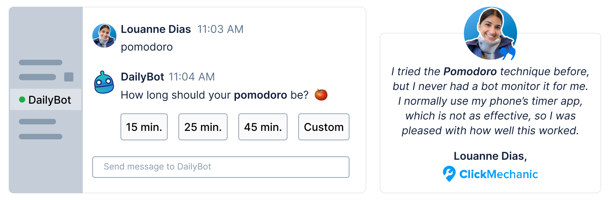Click the ClickMechanic wrench logo icon

(449, 174)
